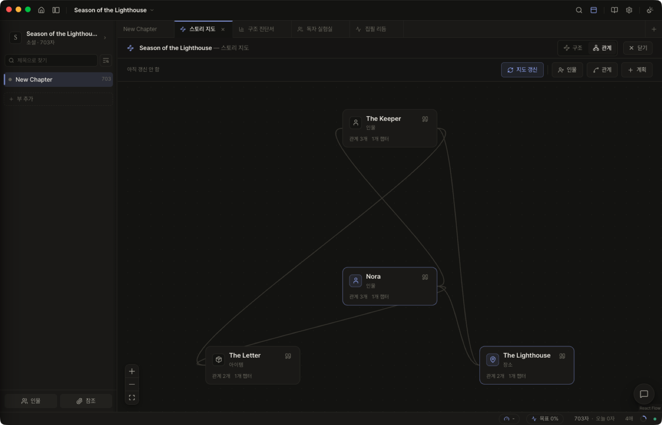
Task: Select the 관계 view toggle
Action: (602, 48)
